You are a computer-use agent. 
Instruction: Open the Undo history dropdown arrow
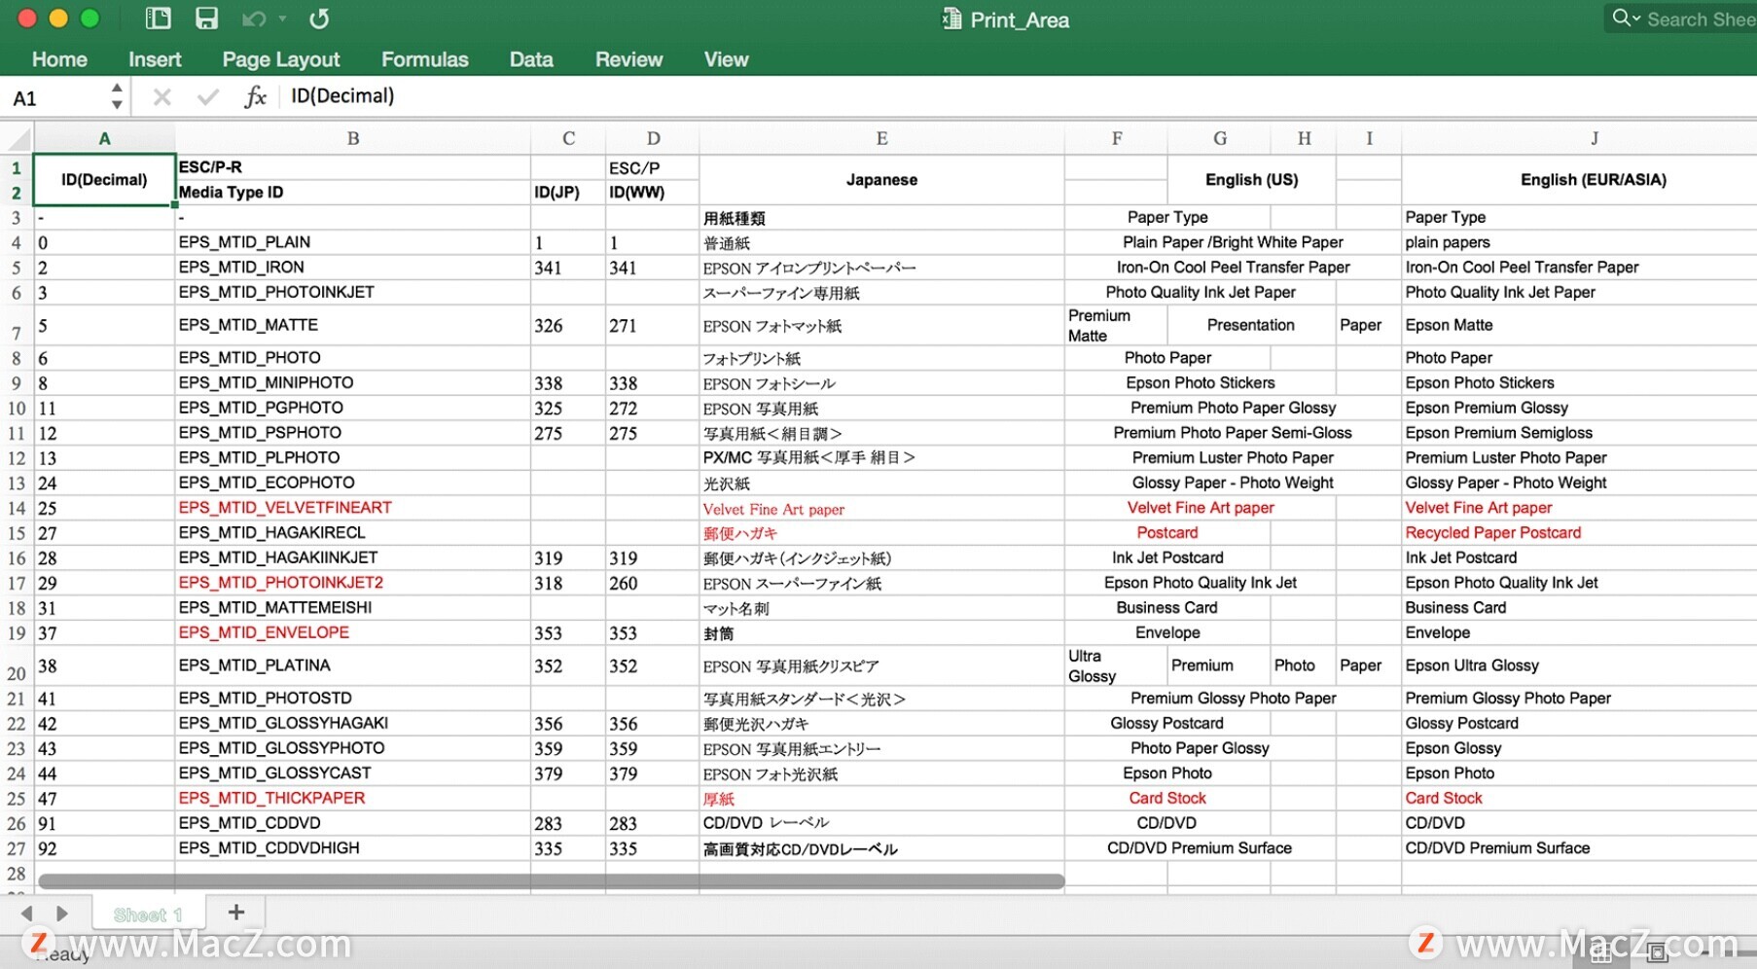tap(283, 18)
